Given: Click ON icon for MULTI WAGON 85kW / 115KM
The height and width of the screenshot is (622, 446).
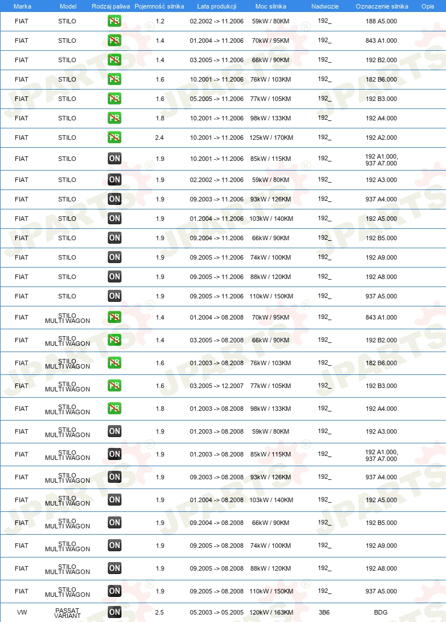Looking at the screenshot, I should (114, 454).
